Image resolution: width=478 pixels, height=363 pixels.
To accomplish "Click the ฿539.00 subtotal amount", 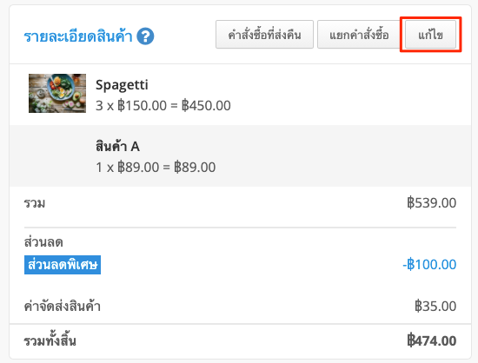I will pos(431,203).
